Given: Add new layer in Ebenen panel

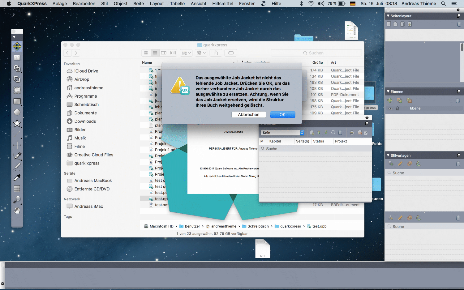Looking at the screenshot, I should (x=390, y=100).
